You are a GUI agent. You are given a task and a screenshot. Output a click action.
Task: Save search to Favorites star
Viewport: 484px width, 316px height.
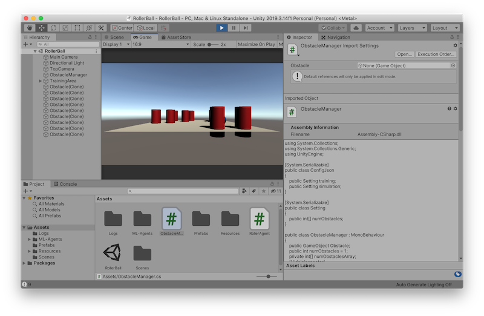(264, 191)
